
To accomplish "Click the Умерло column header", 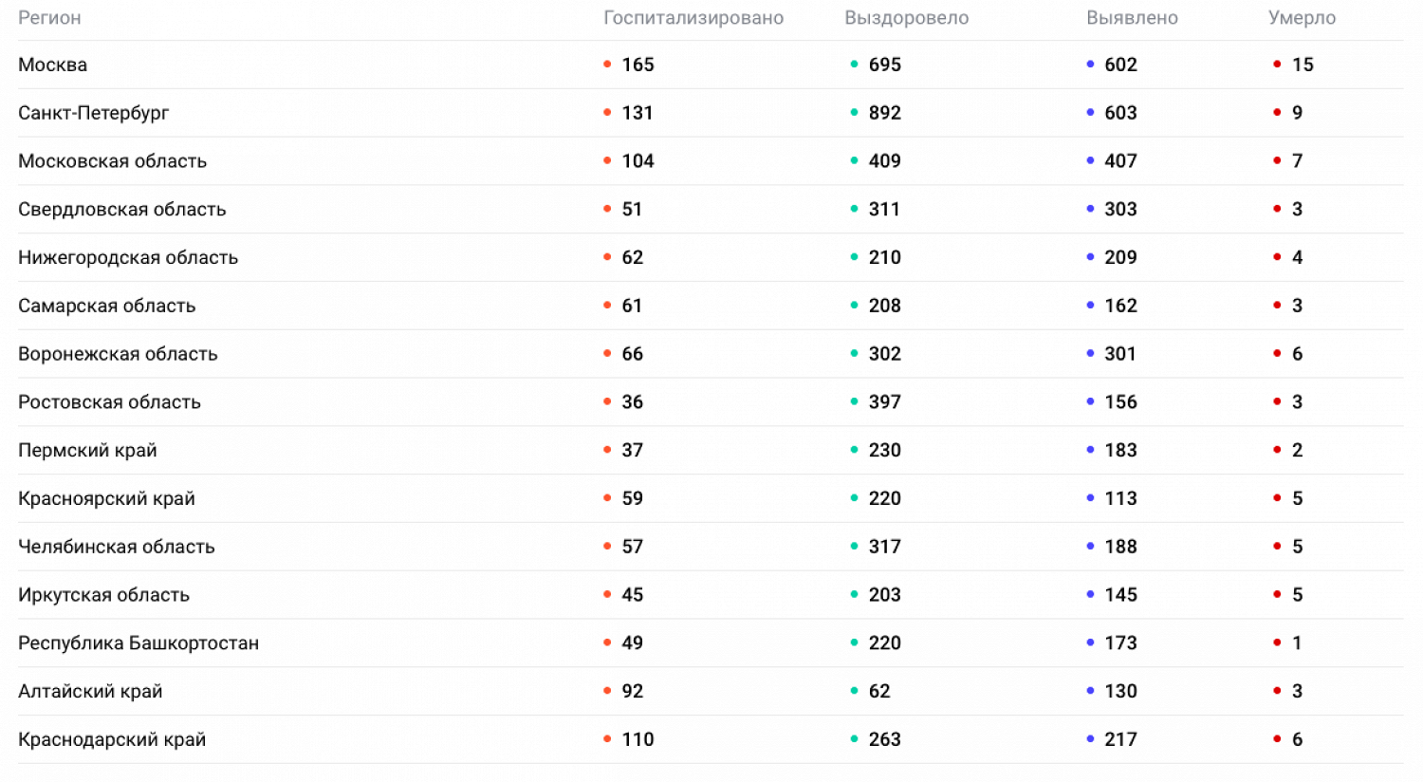I will (1302, 18).
